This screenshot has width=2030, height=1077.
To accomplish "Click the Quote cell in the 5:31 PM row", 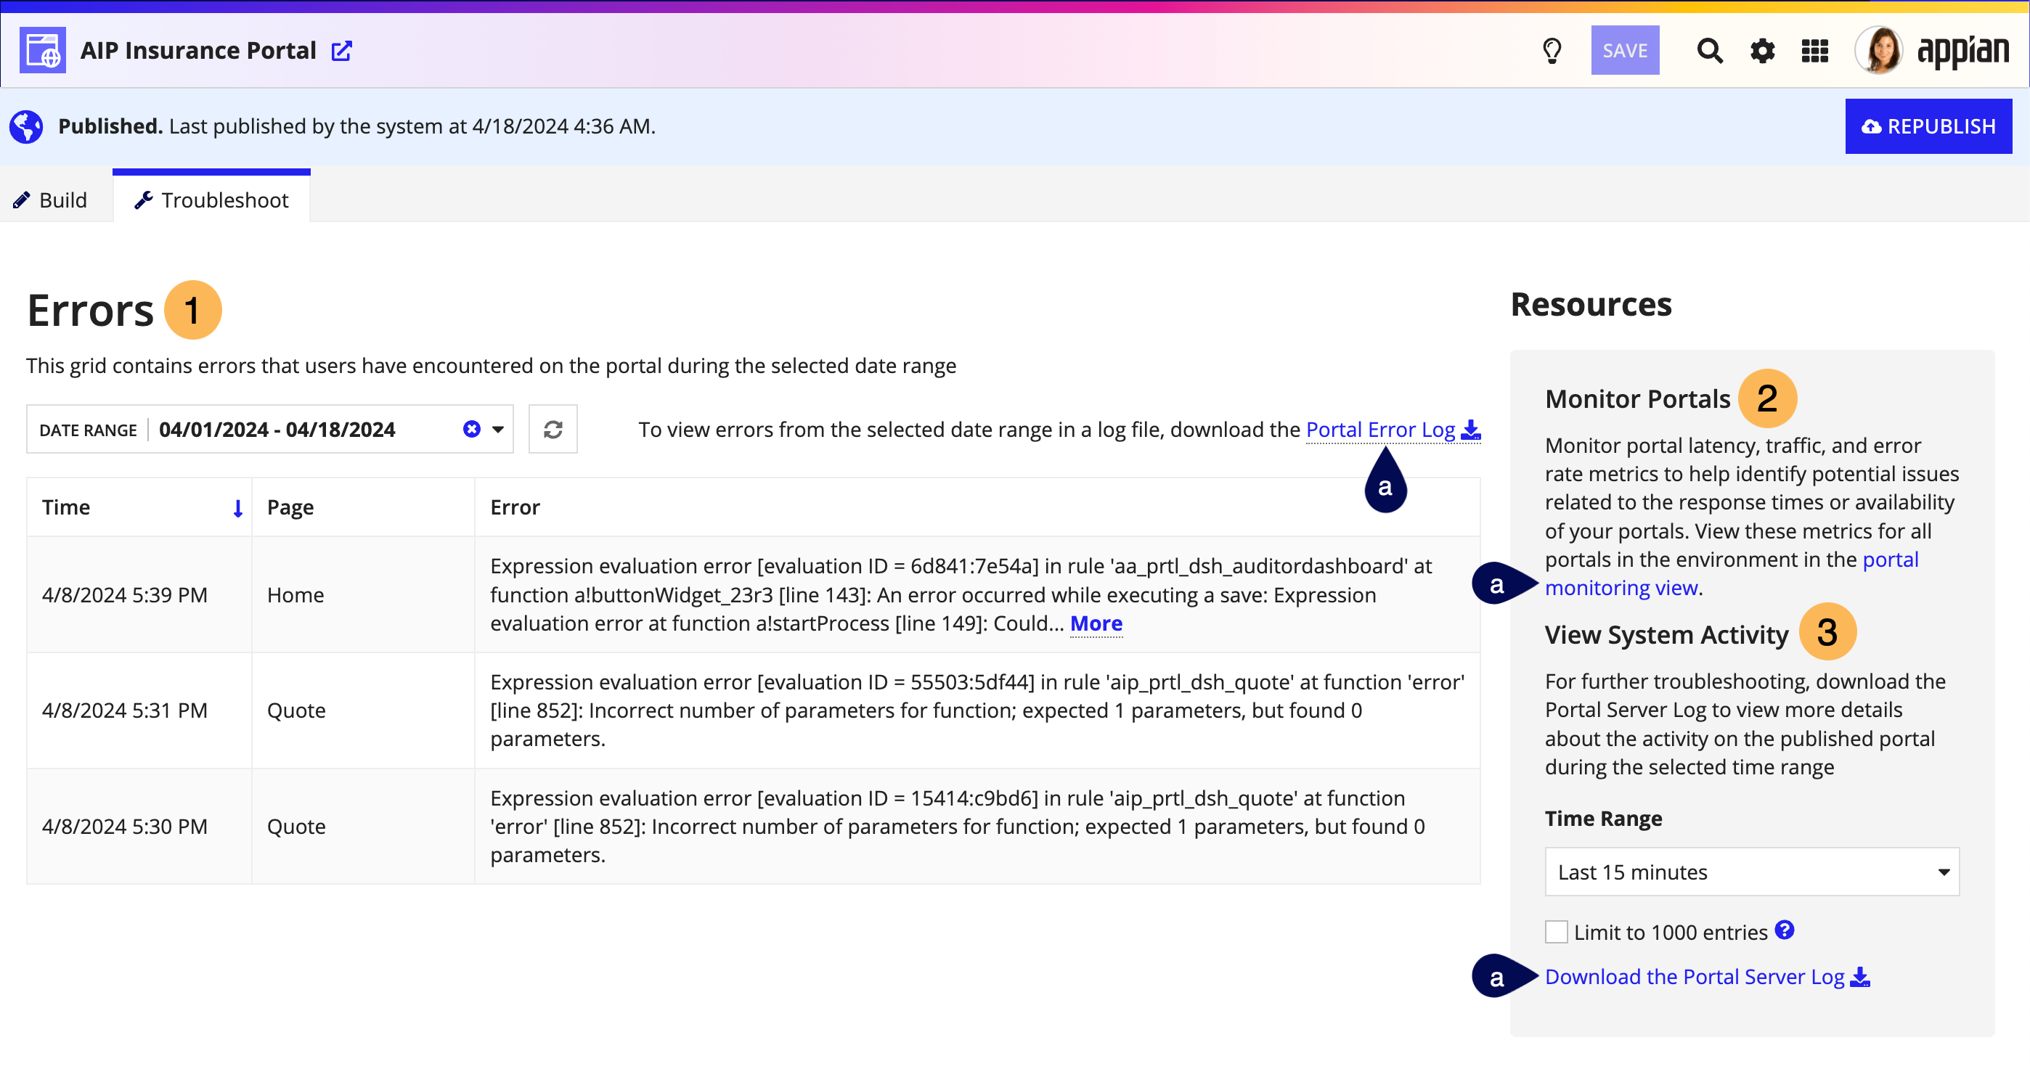I will (363, 711).
